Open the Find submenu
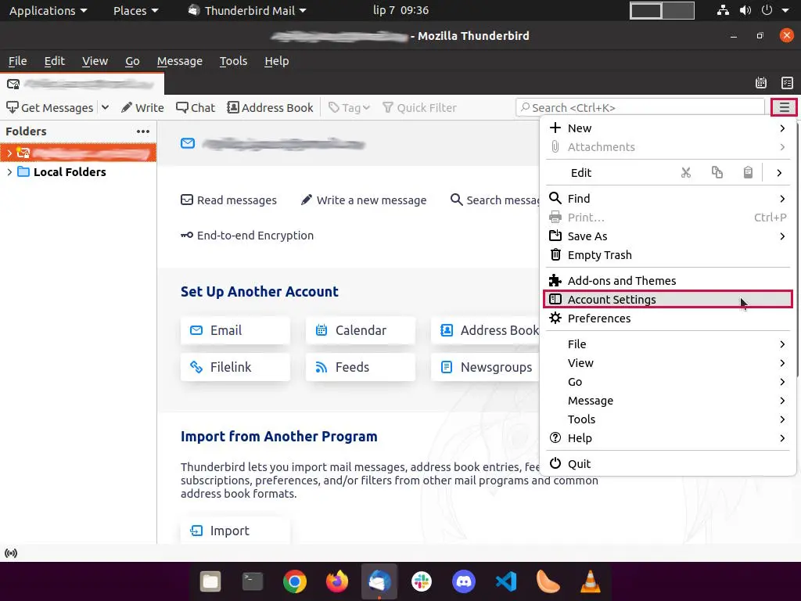This screenshot has width=801, height=601. [x=668, y=198]
